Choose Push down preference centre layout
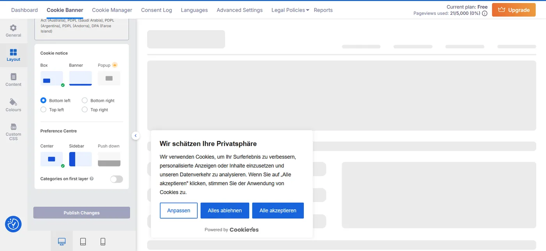Viewport: 546px width, 251px height. pos(109,159)
